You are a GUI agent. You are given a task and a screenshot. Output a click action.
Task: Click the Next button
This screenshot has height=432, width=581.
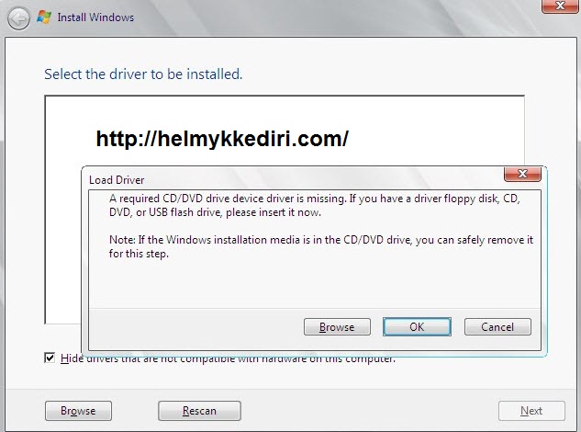pos(531,411)
